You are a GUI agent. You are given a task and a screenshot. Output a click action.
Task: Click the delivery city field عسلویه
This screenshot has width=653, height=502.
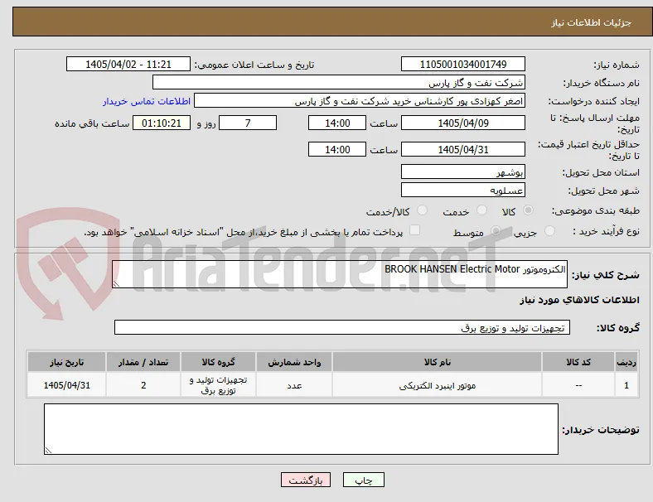click(x=463, y=191)
